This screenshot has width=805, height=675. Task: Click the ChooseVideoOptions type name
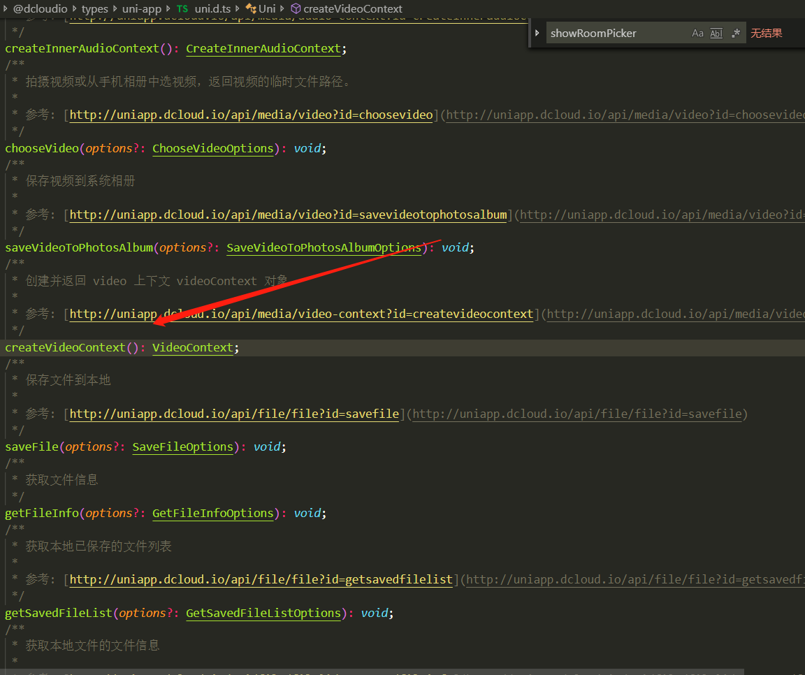213,148
